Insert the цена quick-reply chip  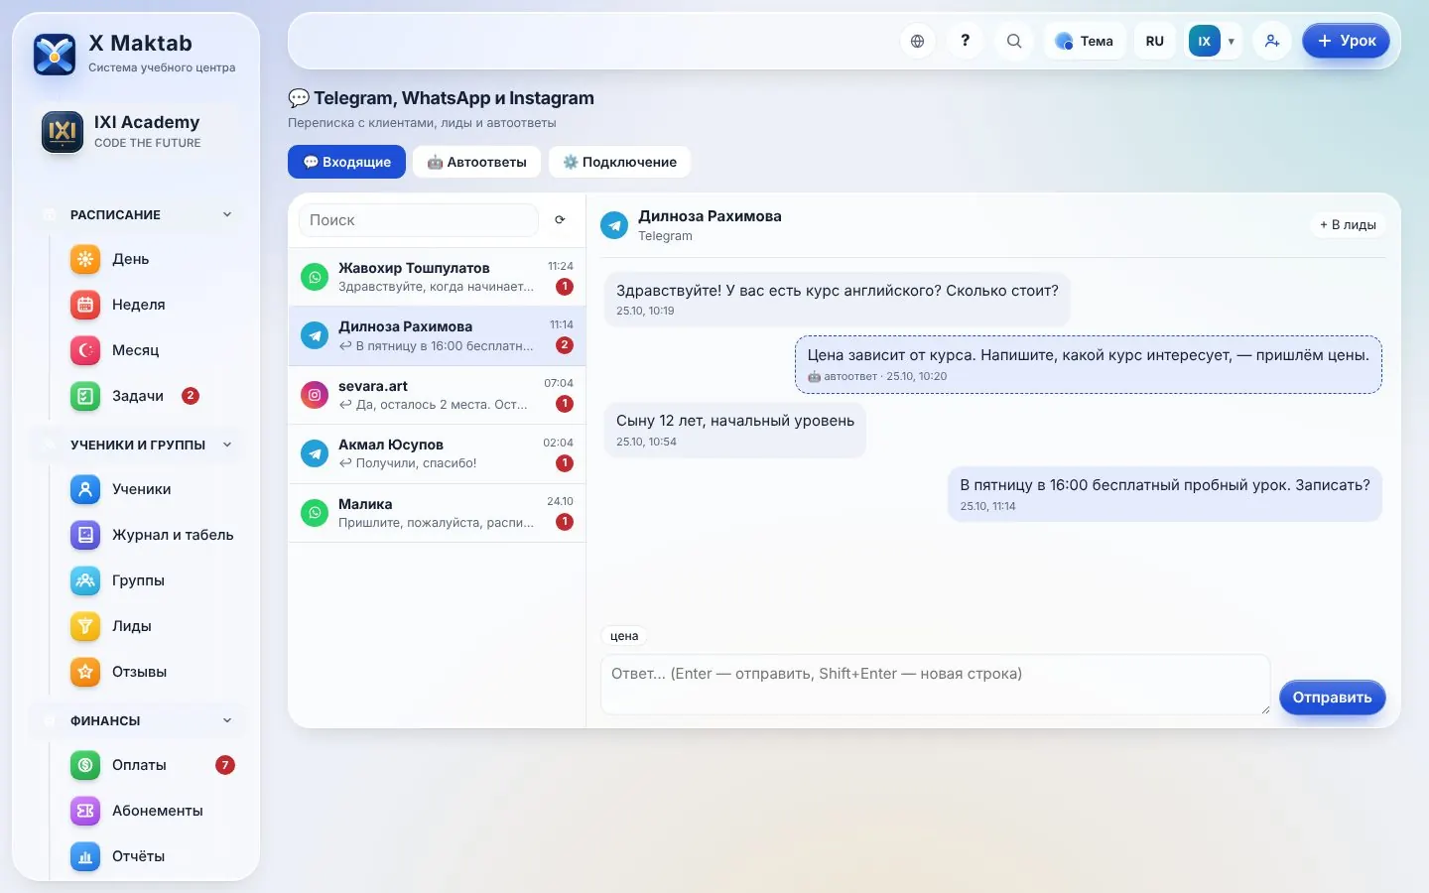point(624,636)
